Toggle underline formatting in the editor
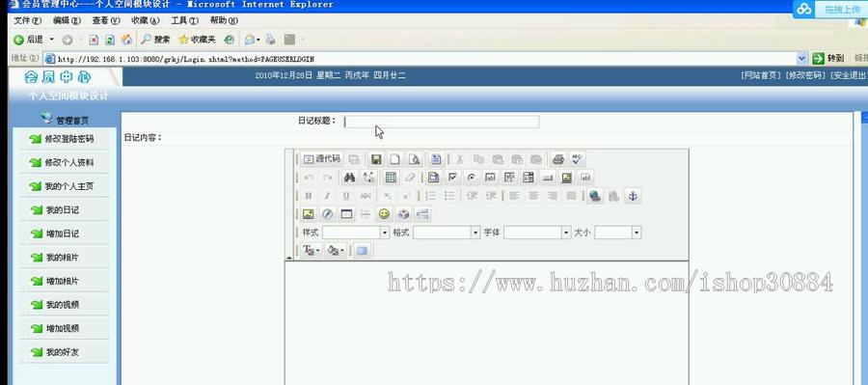The image size is (868, 385). [x=346, y=196]
